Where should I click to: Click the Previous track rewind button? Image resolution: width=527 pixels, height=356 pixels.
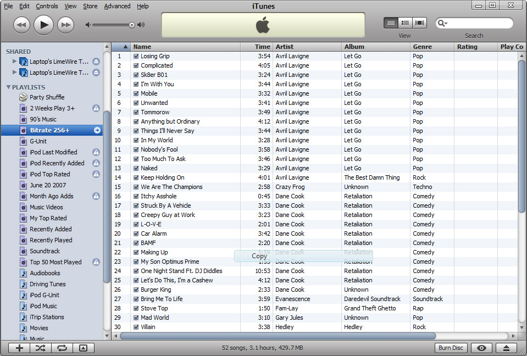click(21, 25)
